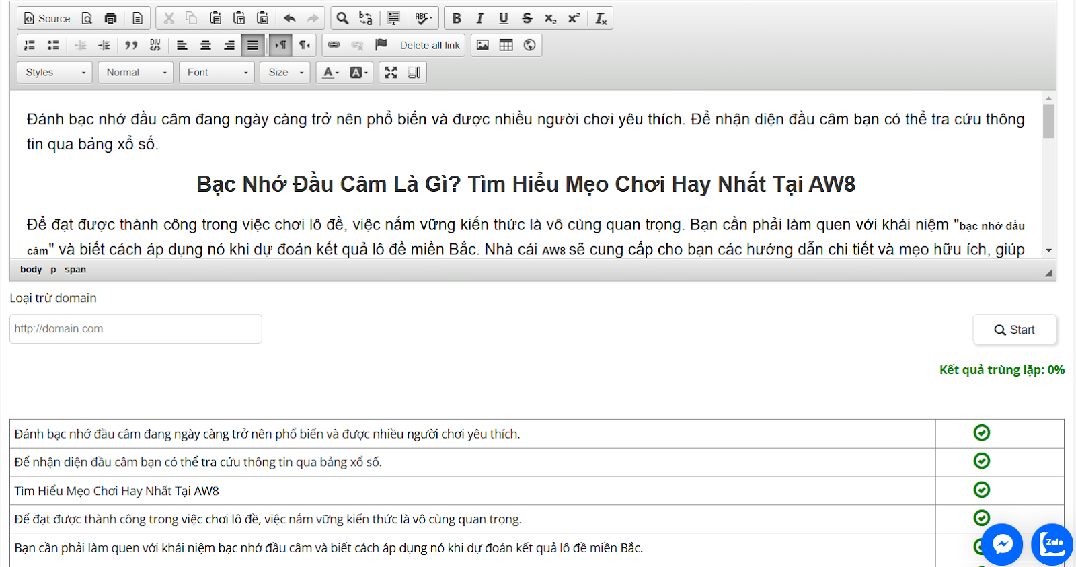
Task: Open the Messenger chat bubble
Action: 1002,543
